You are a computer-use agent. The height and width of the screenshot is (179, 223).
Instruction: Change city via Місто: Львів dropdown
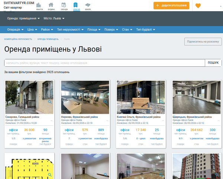(x=54, y=18)
